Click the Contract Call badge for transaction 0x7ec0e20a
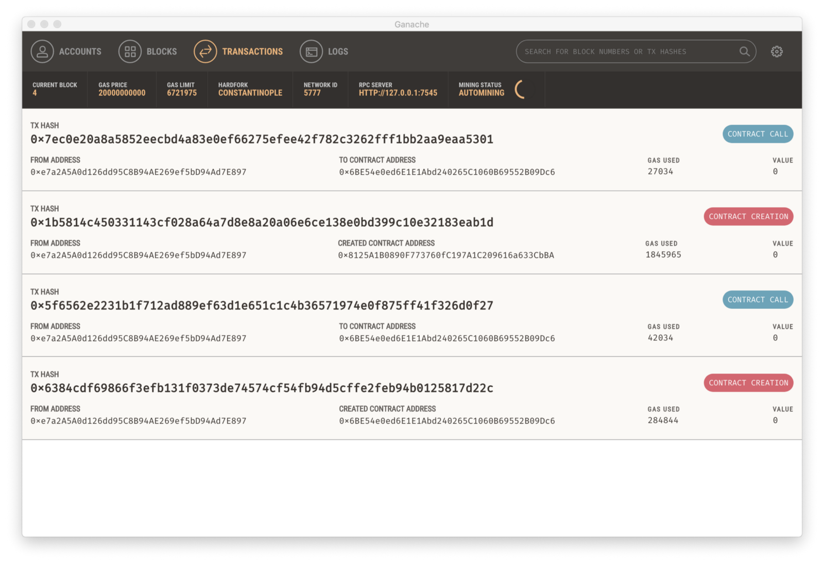This screenshot has width=824, height=564. 758,134
